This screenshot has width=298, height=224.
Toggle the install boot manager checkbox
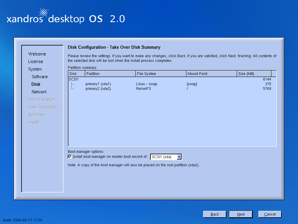[70, 157]
